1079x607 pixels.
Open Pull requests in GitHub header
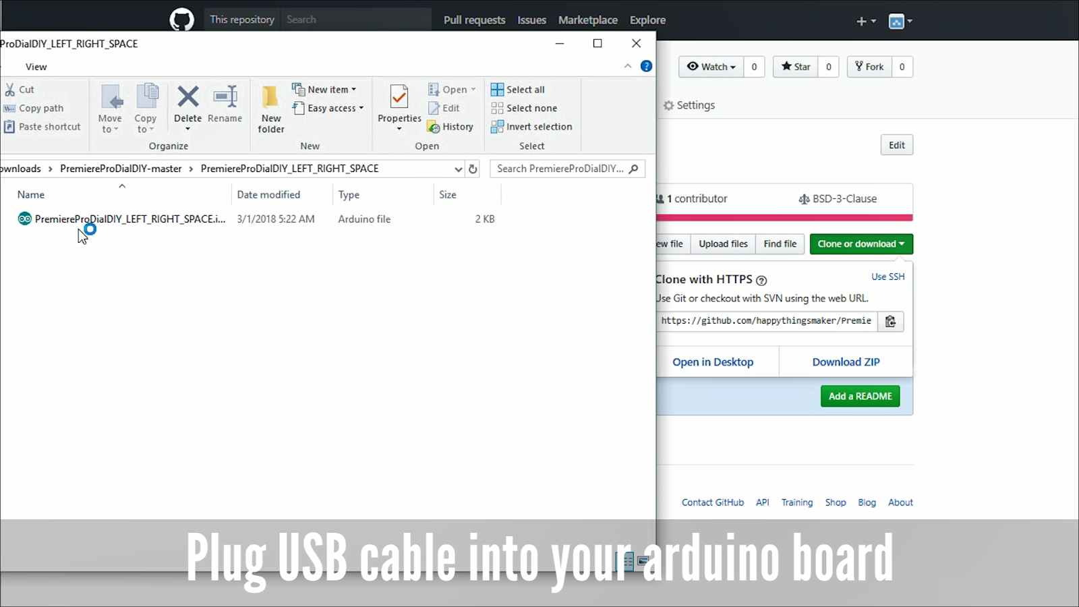[474, 20]
